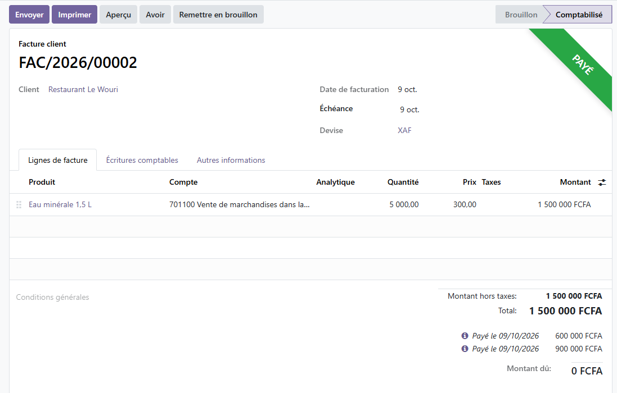Select the Brouillon status stage

coord(521,15)
